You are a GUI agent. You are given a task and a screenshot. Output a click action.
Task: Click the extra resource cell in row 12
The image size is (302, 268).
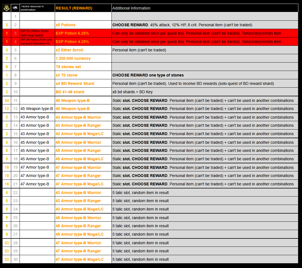pyautogui.click(x=37, y=109)
